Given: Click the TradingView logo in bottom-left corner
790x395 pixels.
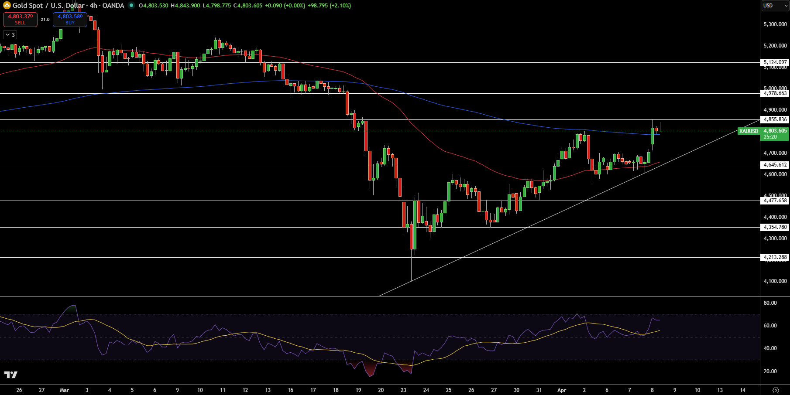Looking at the screenshot, I should tap(11, 375).
